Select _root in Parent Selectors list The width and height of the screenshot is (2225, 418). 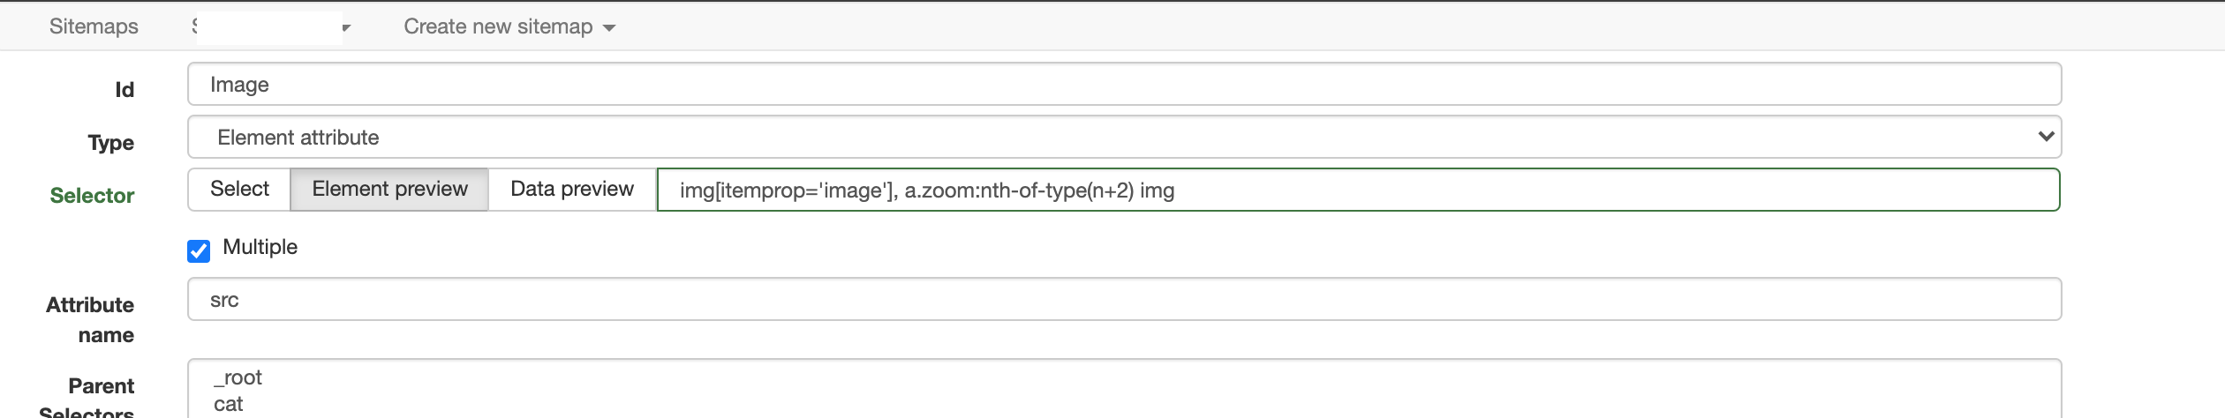(238, 378)
